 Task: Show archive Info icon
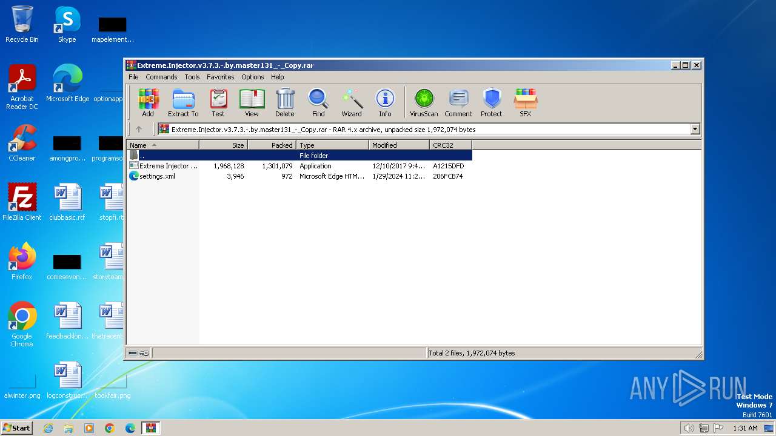(385, 102)
